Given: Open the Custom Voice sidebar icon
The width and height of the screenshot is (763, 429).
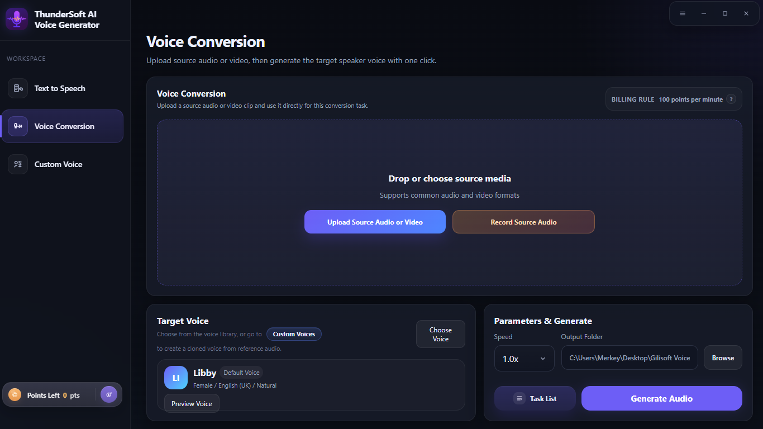Looking at the screenshot, I should [x=18, y=164].
